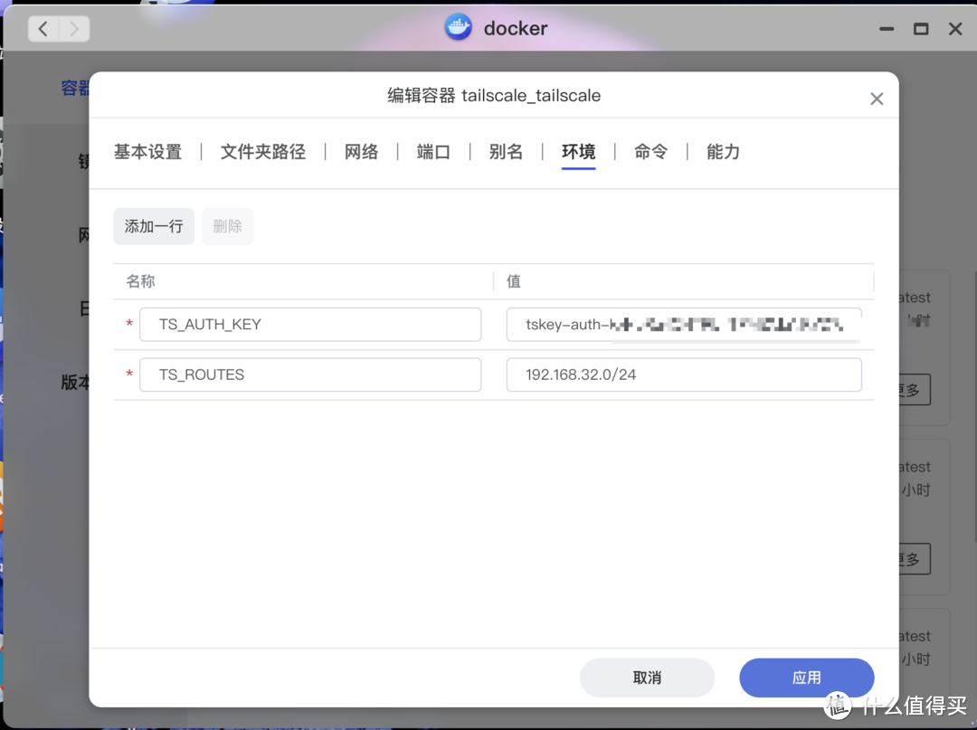
Task: Click the TS_AUTH_KEY name field
Action: 310,325
